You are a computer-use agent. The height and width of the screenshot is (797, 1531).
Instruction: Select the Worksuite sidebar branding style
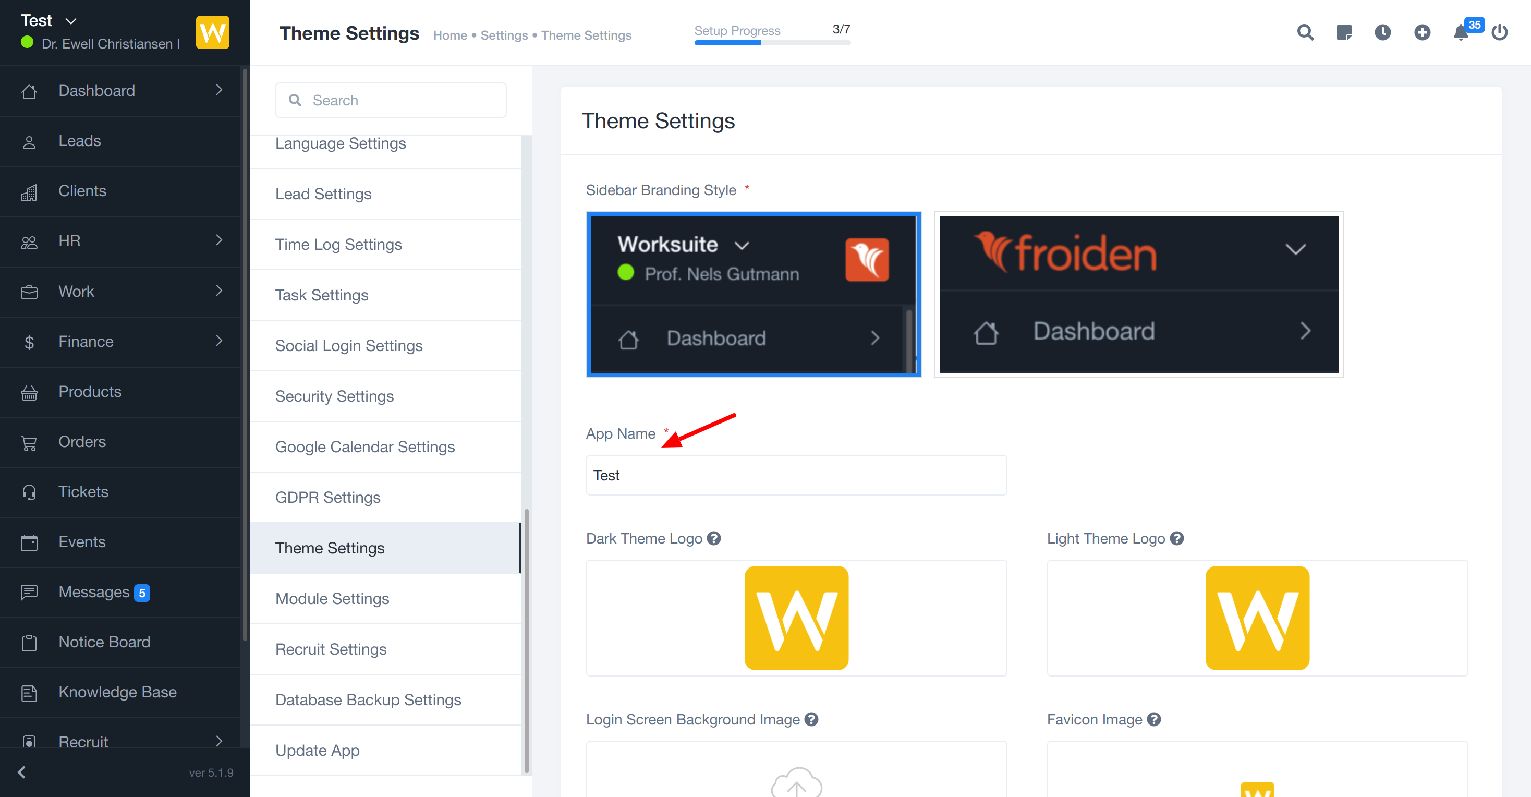[753, 295]
